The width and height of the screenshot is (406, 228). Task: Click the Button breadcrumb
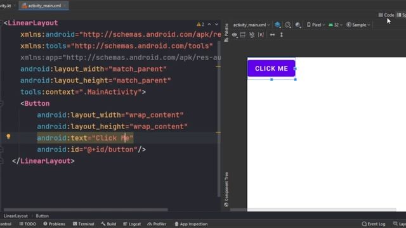point(43,216)
